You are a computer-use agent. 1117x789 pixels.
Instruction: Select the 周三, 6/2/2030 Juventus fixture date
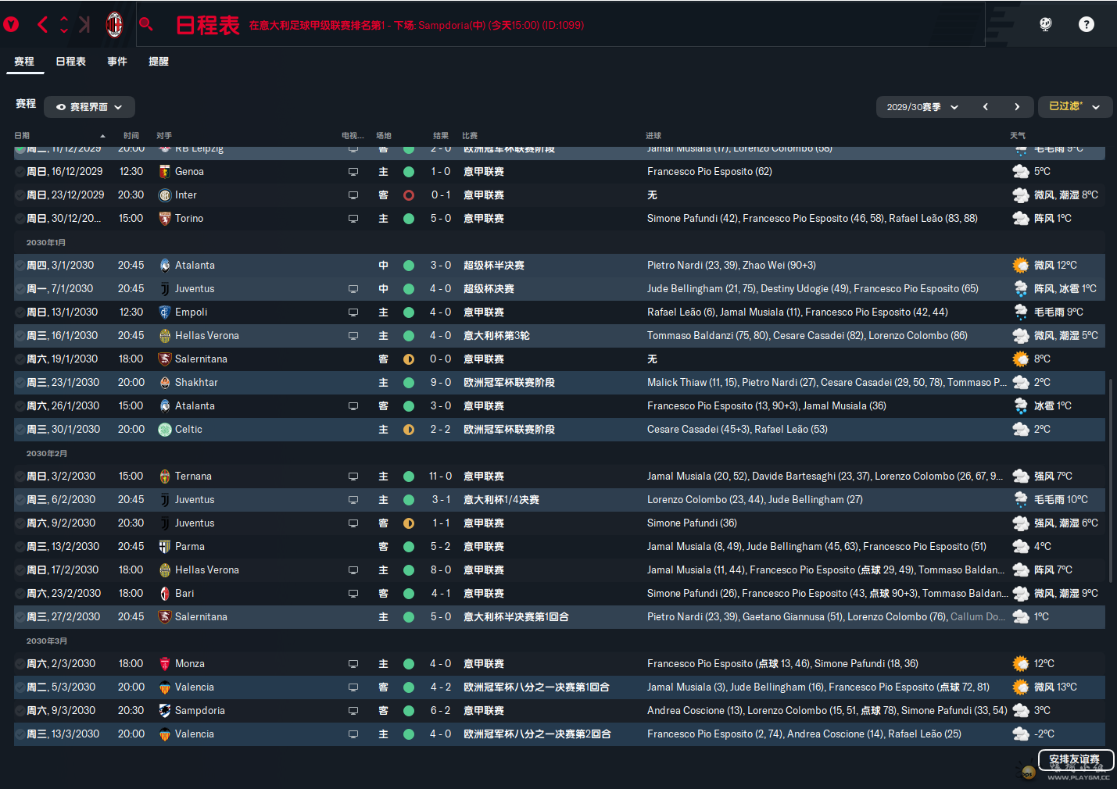61,500
